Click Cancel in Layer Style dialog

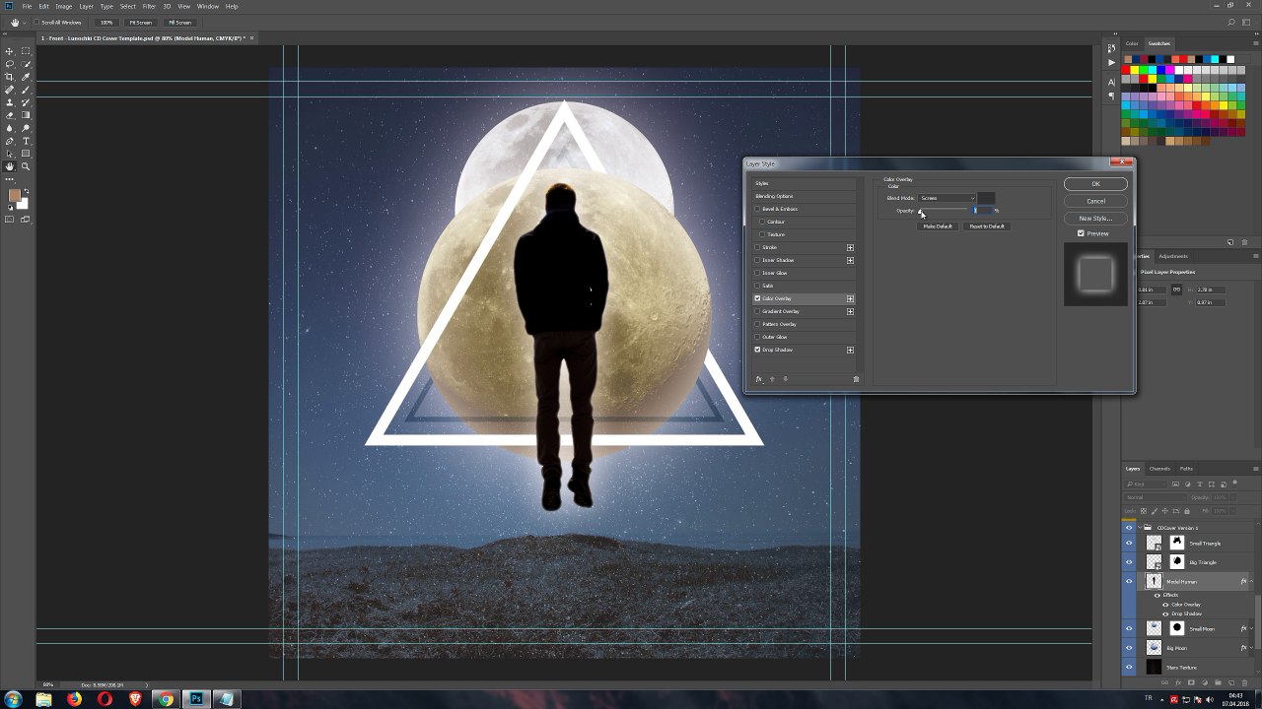1095,201
